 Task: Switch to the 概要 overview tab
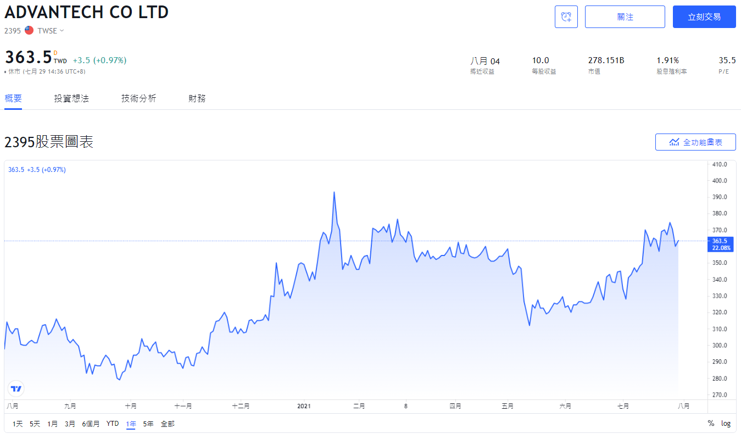[x=13, y=98]
